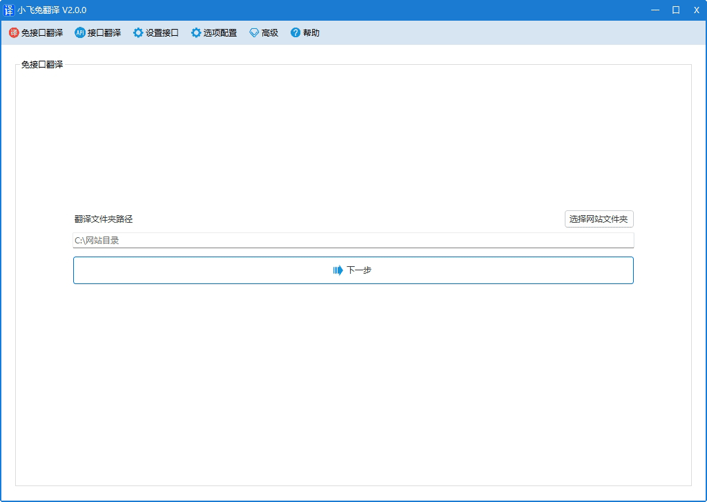Click the 下一步 button text
This screenshot has width=707, height=502.
point(359,270)
